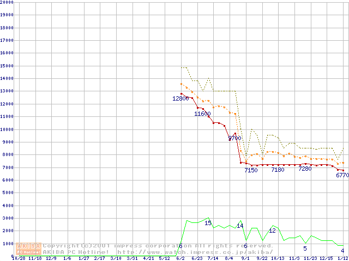Click the 20000 y-axis label

click(x=7, y=2)
